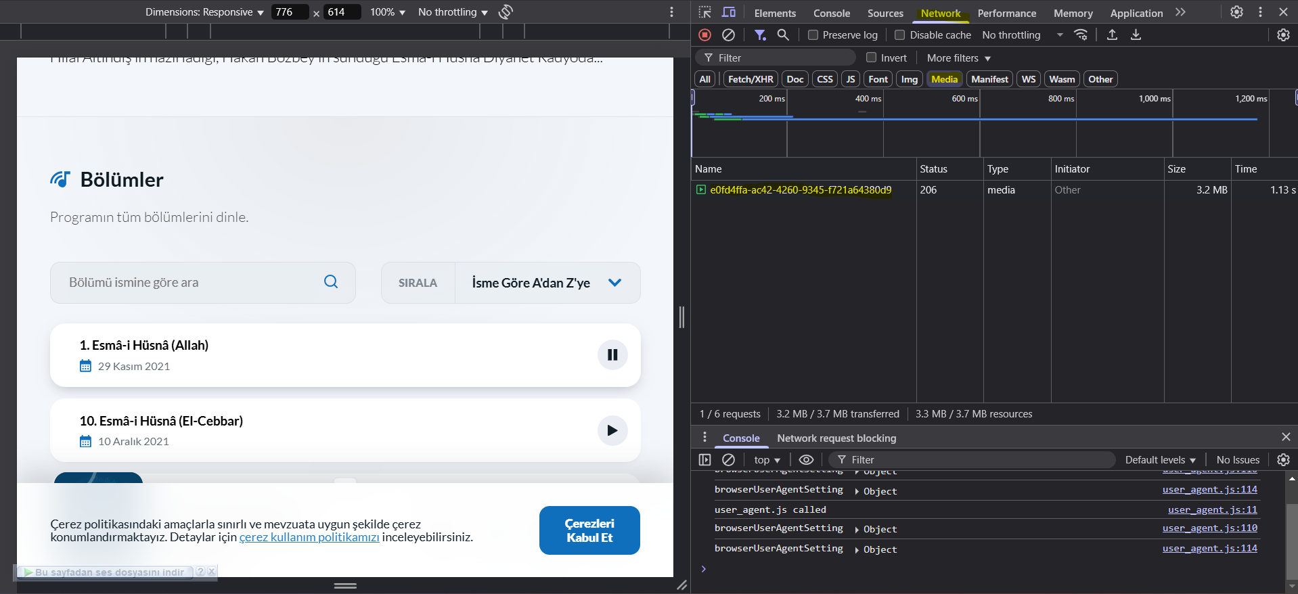
Task: Open device toolbar throttling dropdown
Action: point(453,12)
